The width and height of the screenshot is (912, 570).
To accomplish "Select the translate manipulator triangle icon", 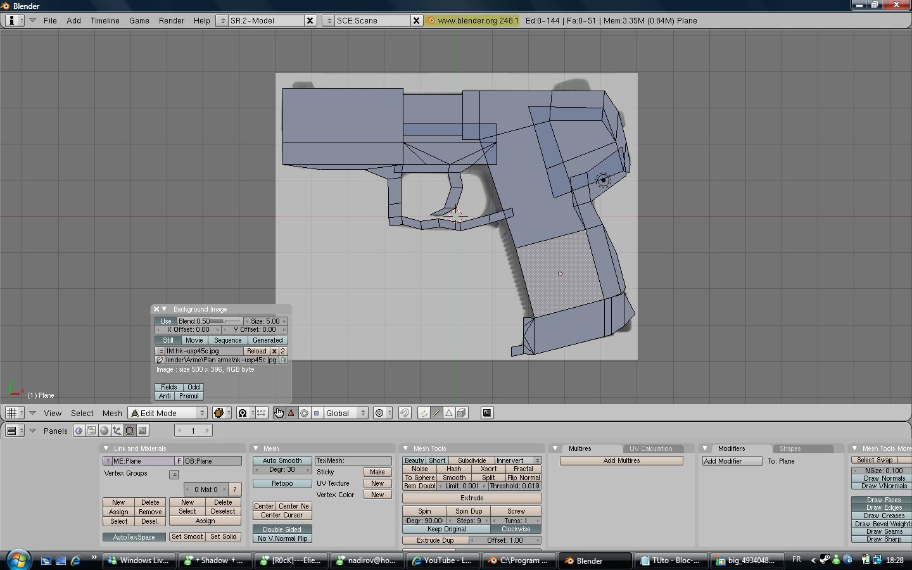I will click(x=291, y=413).
